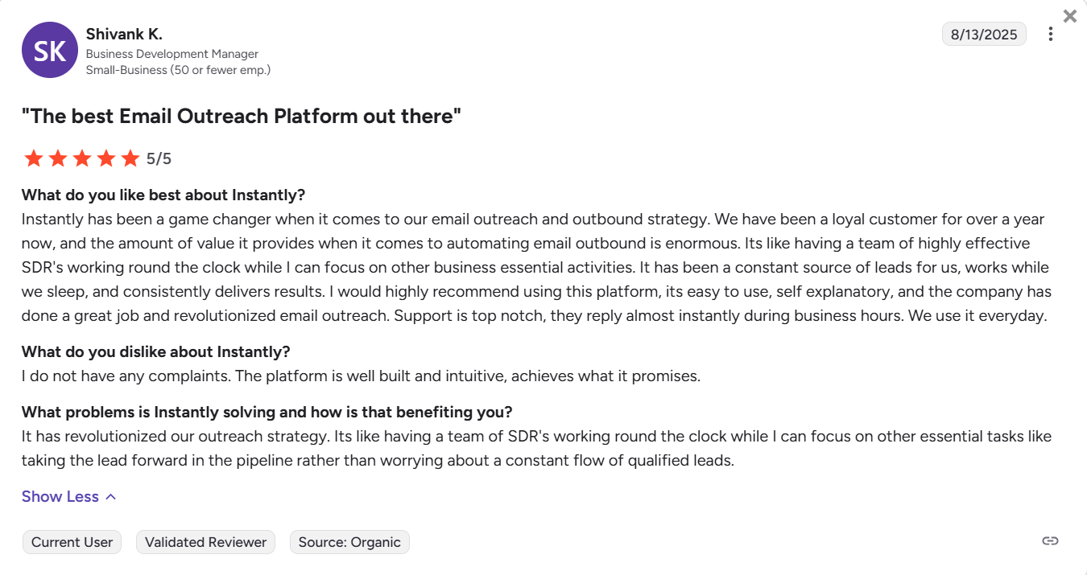Click the second star in the rating
1087x575 pixels.
click(x=58, y=158)
